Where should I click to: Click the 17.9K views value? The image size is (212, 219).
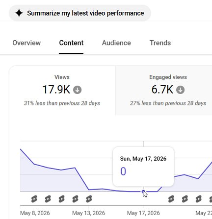(56, 90)
